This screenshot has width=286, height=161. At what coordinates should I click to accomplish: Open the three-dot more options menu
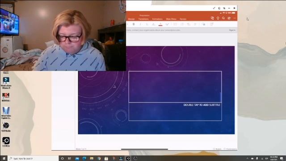[235, 18]
